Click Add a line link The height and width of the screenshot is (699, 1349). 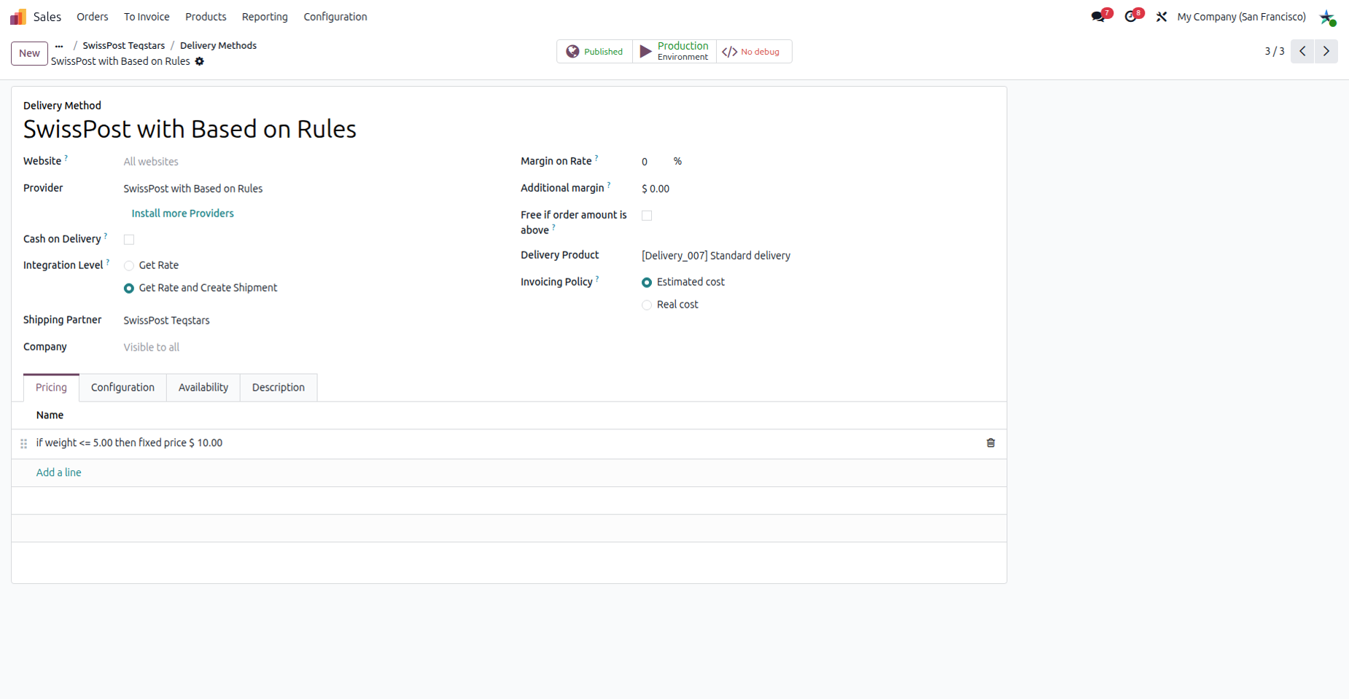[59, 473]
